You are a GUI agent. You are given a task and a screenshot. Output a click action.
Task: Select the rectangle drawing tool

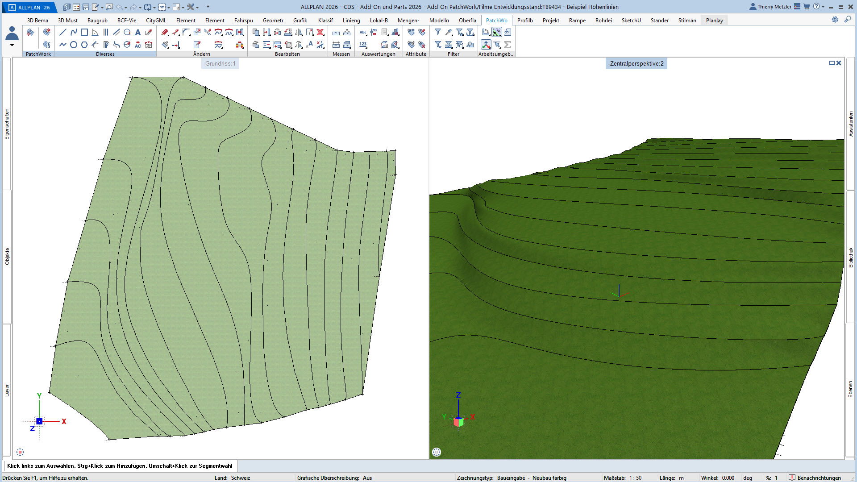click(x=84, y=32)
